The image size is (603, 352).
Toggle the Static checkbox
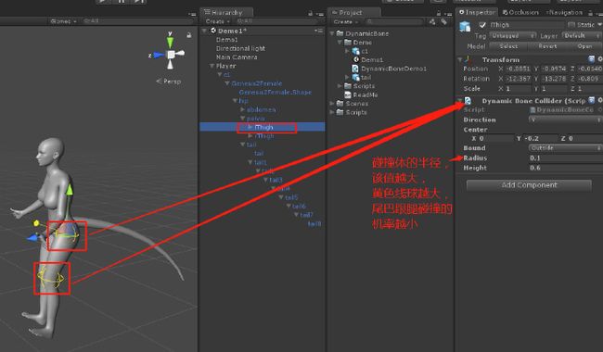point(571,25)
